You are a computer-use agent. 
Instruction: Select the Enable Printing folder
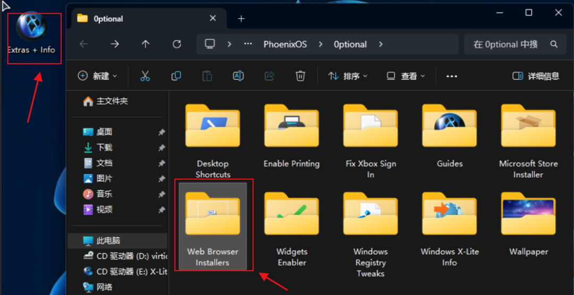pos(292,136)
